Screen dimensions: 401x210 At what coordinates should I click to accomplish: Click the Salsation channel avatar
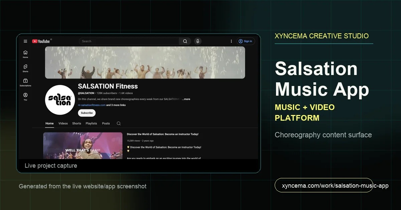[60, 100]
